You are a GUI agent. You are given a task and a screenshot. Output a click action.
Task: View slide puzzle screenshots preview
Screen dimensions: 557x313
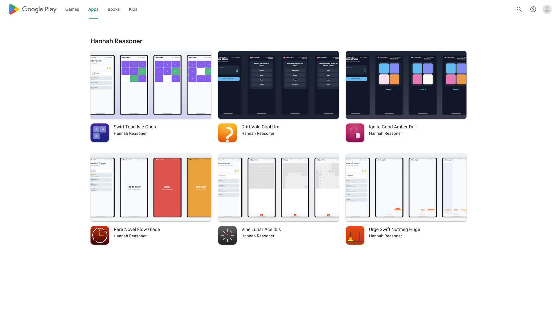(151, 85)
